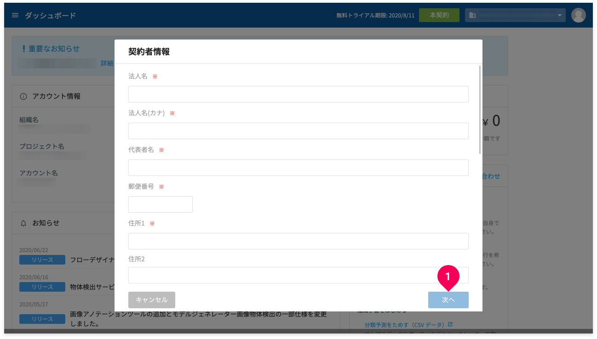Select the 住所1 input box

[298, 241]
